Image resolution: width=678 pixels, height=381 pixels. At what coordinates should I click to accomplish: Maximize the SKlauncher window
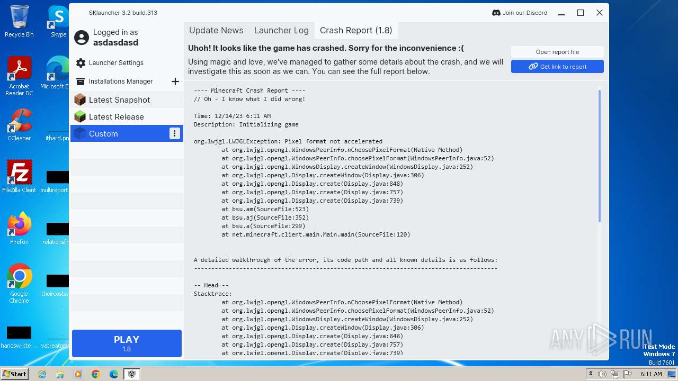[581, 13]
